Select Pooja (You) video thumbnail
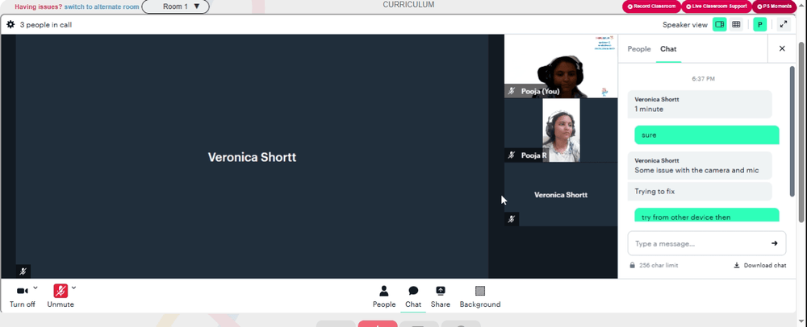Viewport: 807px width, 327px height. (561, 66)
